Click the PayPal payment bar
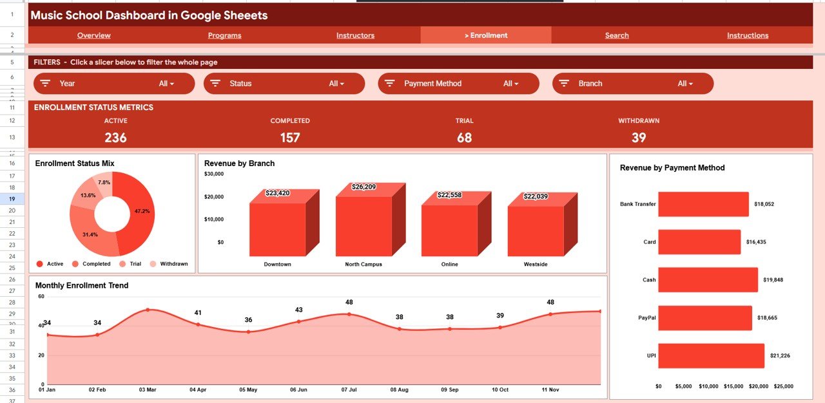Screen dimensions: 825x403 [x=705, y=318]
